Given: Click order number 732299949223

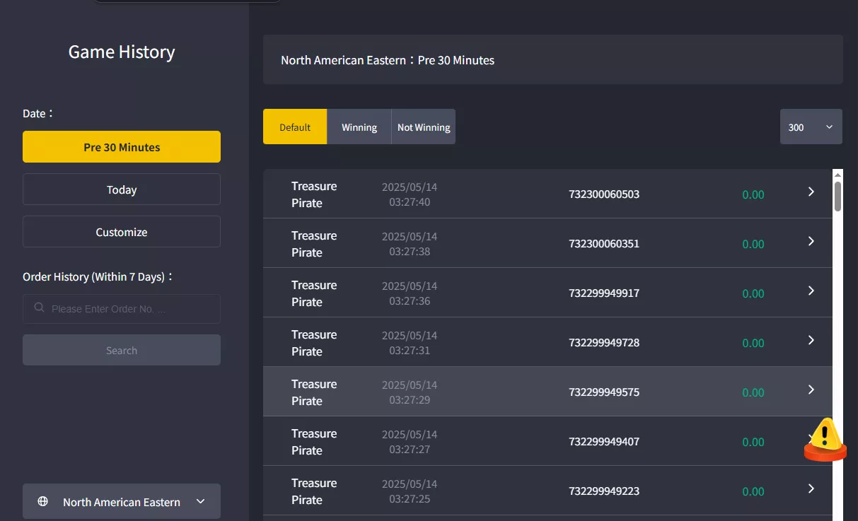Looking at the screenshot, I should [x=604, y=491].
